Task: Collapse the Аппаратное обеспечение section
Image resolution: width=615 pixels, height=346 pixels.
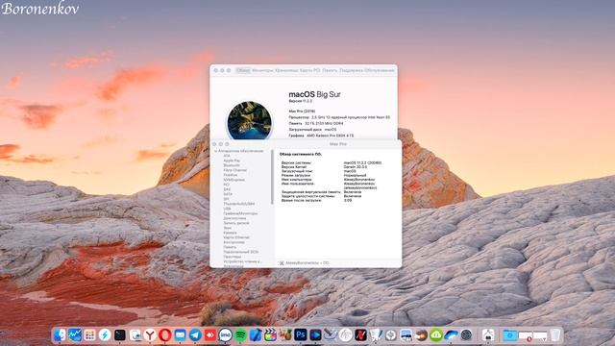Action: pos(215,151)
